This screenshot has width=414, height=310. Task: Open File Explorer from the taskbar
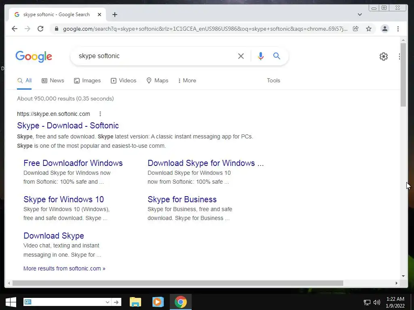click(135, 302)
